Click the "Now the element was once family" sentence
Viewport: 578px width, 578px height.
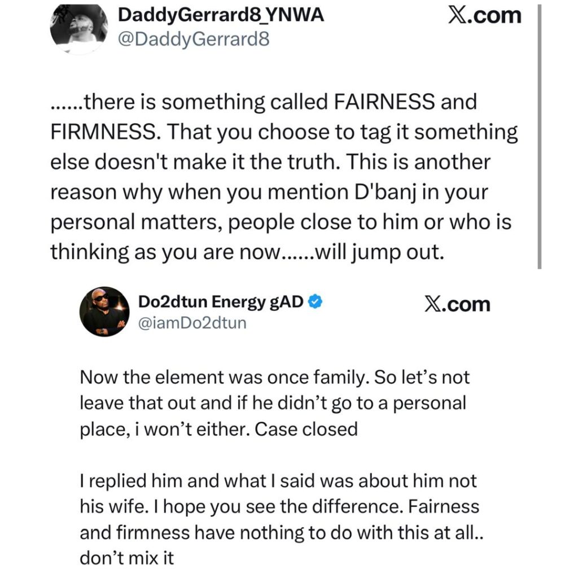pos(225,378)
